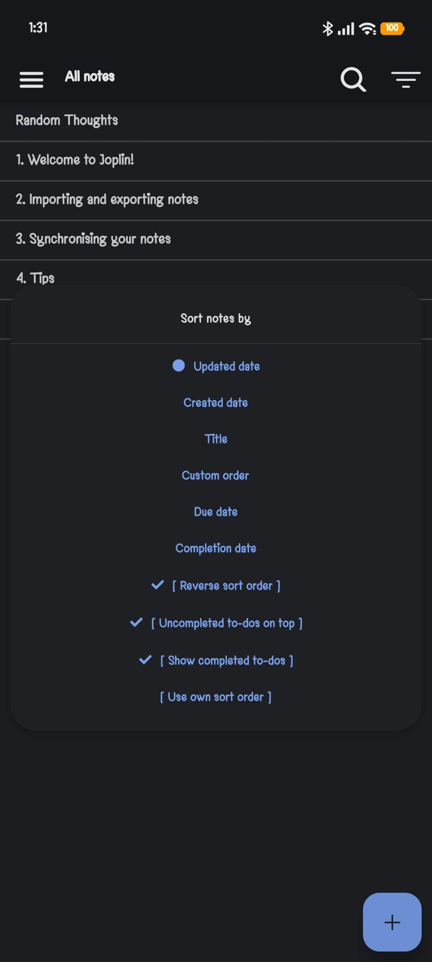The image size is (432, 962).
Task: Tap the search magnifier icon
Action: point(353,79)
